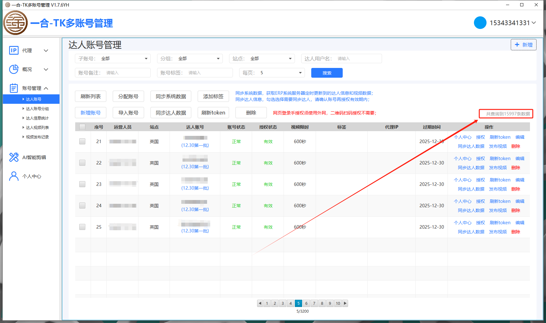Click 编辑 link in row 24
Viewport: 546px width, 323px height.
(520, 201)
